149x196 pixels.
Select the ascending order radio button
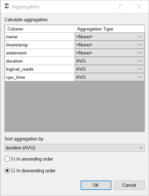coord(7,159)
